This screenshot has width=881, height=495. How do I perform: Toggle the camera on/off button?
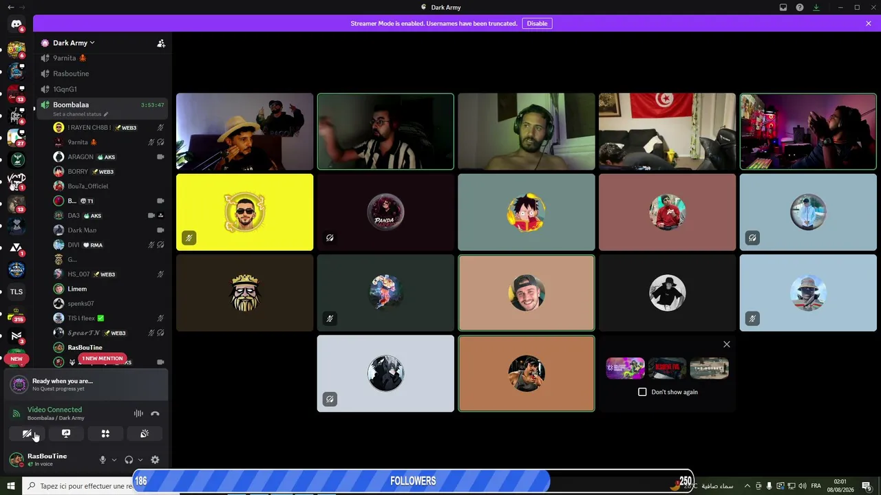(x=27, y=434)
